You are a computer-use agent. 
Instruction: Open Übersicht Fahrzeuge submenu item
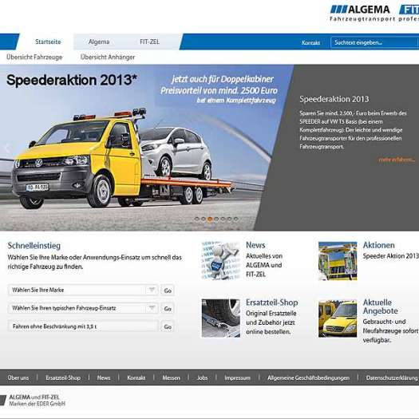click(34, 57)
